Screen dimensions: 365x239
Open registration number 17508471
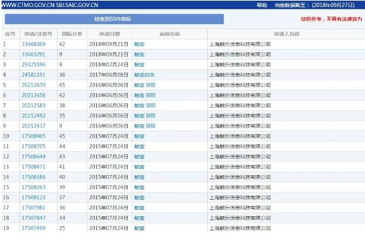[x=33, y=167]
